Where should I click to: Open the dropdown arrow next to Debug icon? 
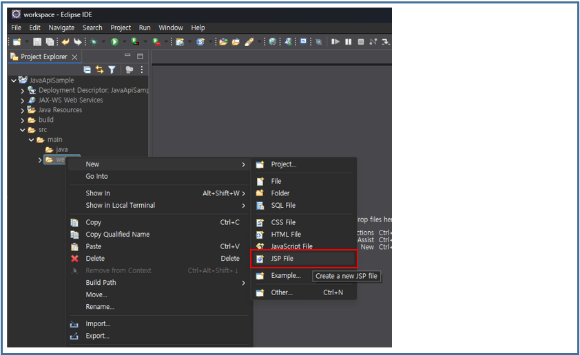pos(103,41)
